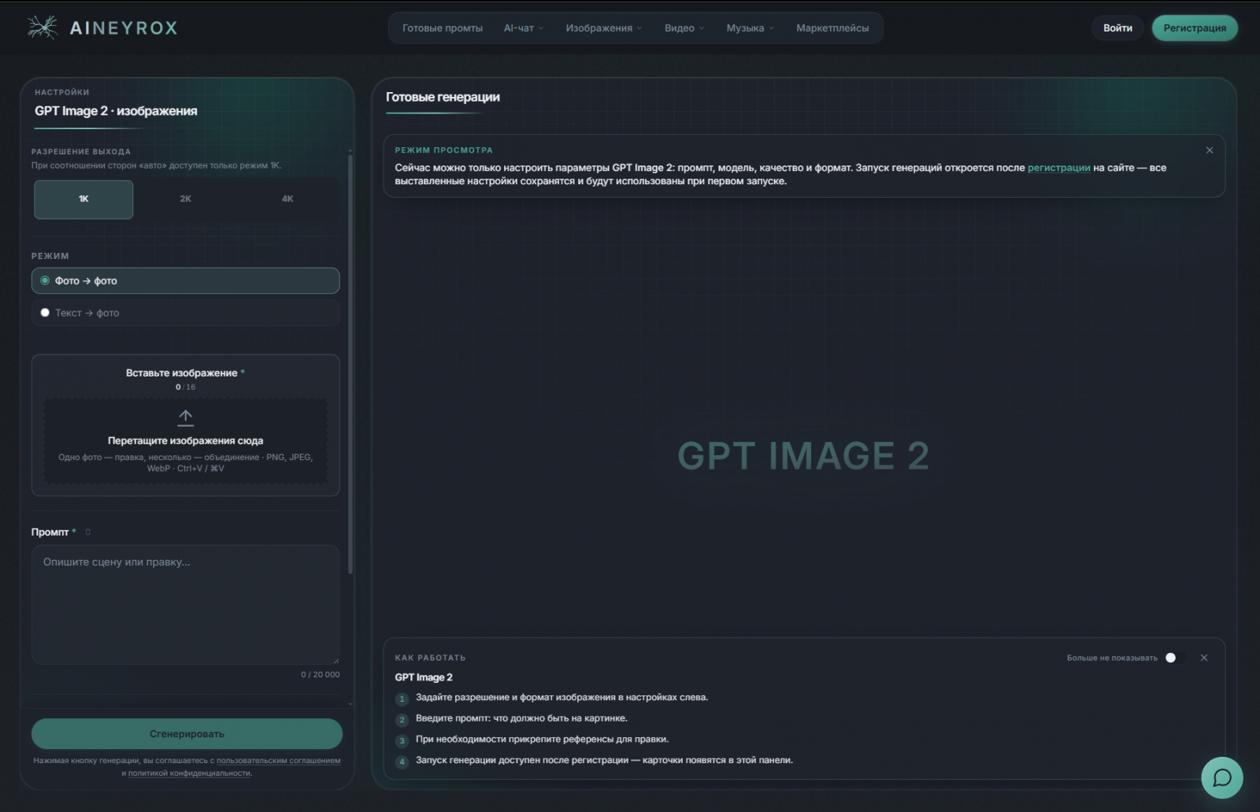Click step 4 text Запуск генерации доступен
The height and width of the screenshot is (812, 1260).
click(604, 761)
